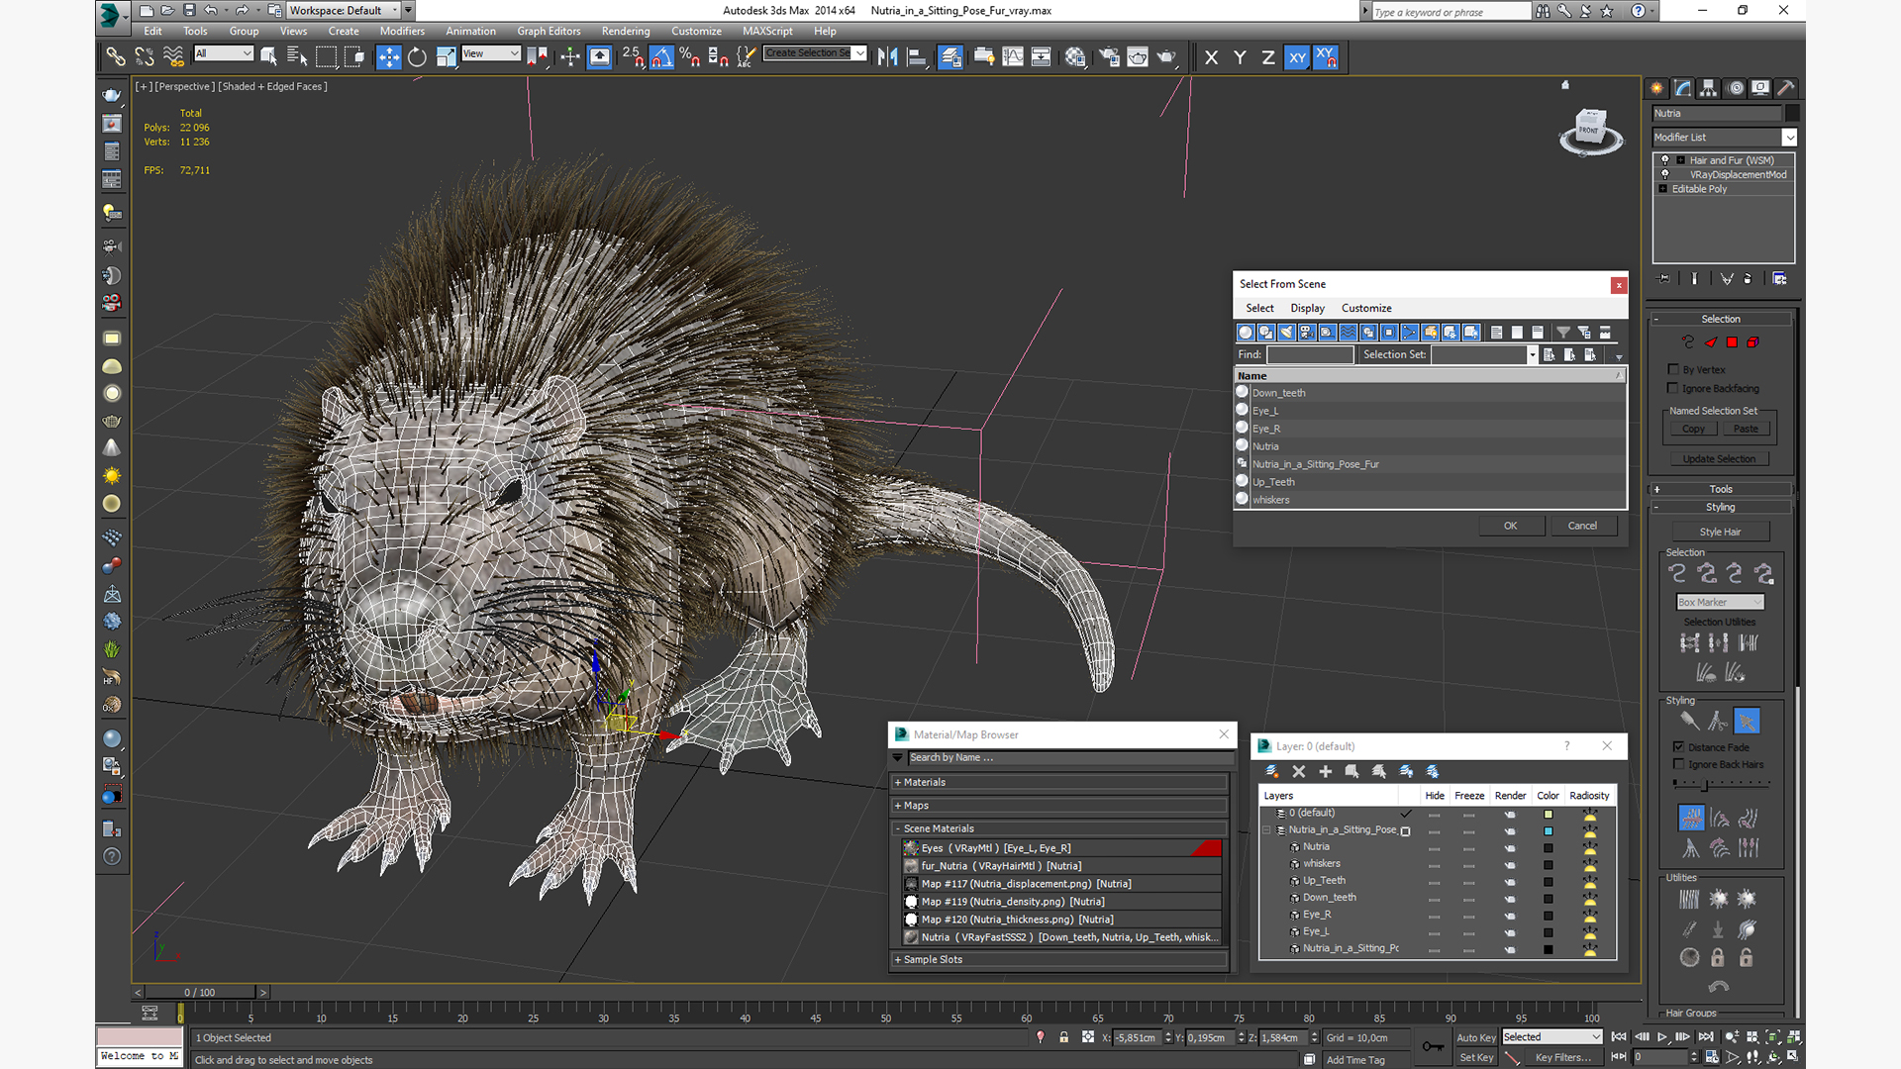Expand the Tools rollout
The height and width of the screenshot is (1069, 1901).
click(x=1721, y=489)
